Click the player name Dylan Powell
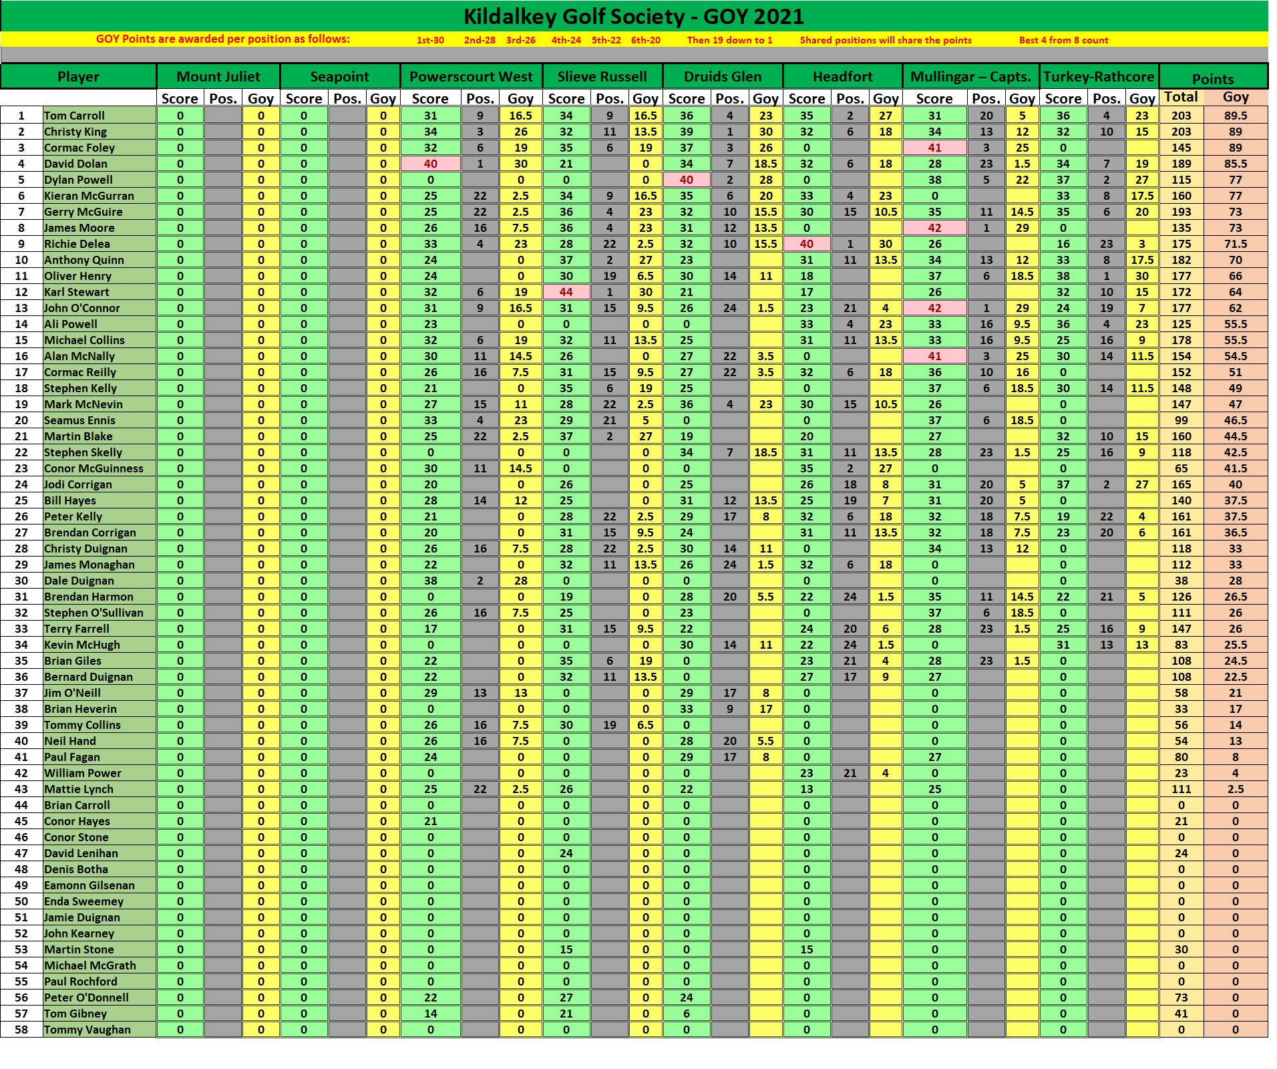The height and width of the screenshot is (1069, 1277). pyautogui.click(x=78, y=180)
